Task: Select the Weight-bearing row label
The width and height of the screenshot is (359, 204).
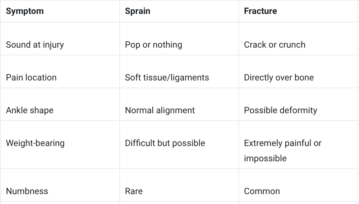Action: 35,143
